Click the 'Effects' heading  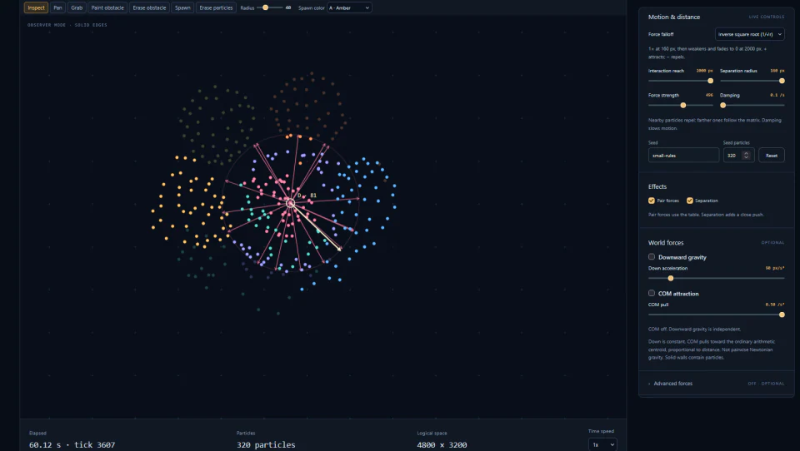[657, 186]
